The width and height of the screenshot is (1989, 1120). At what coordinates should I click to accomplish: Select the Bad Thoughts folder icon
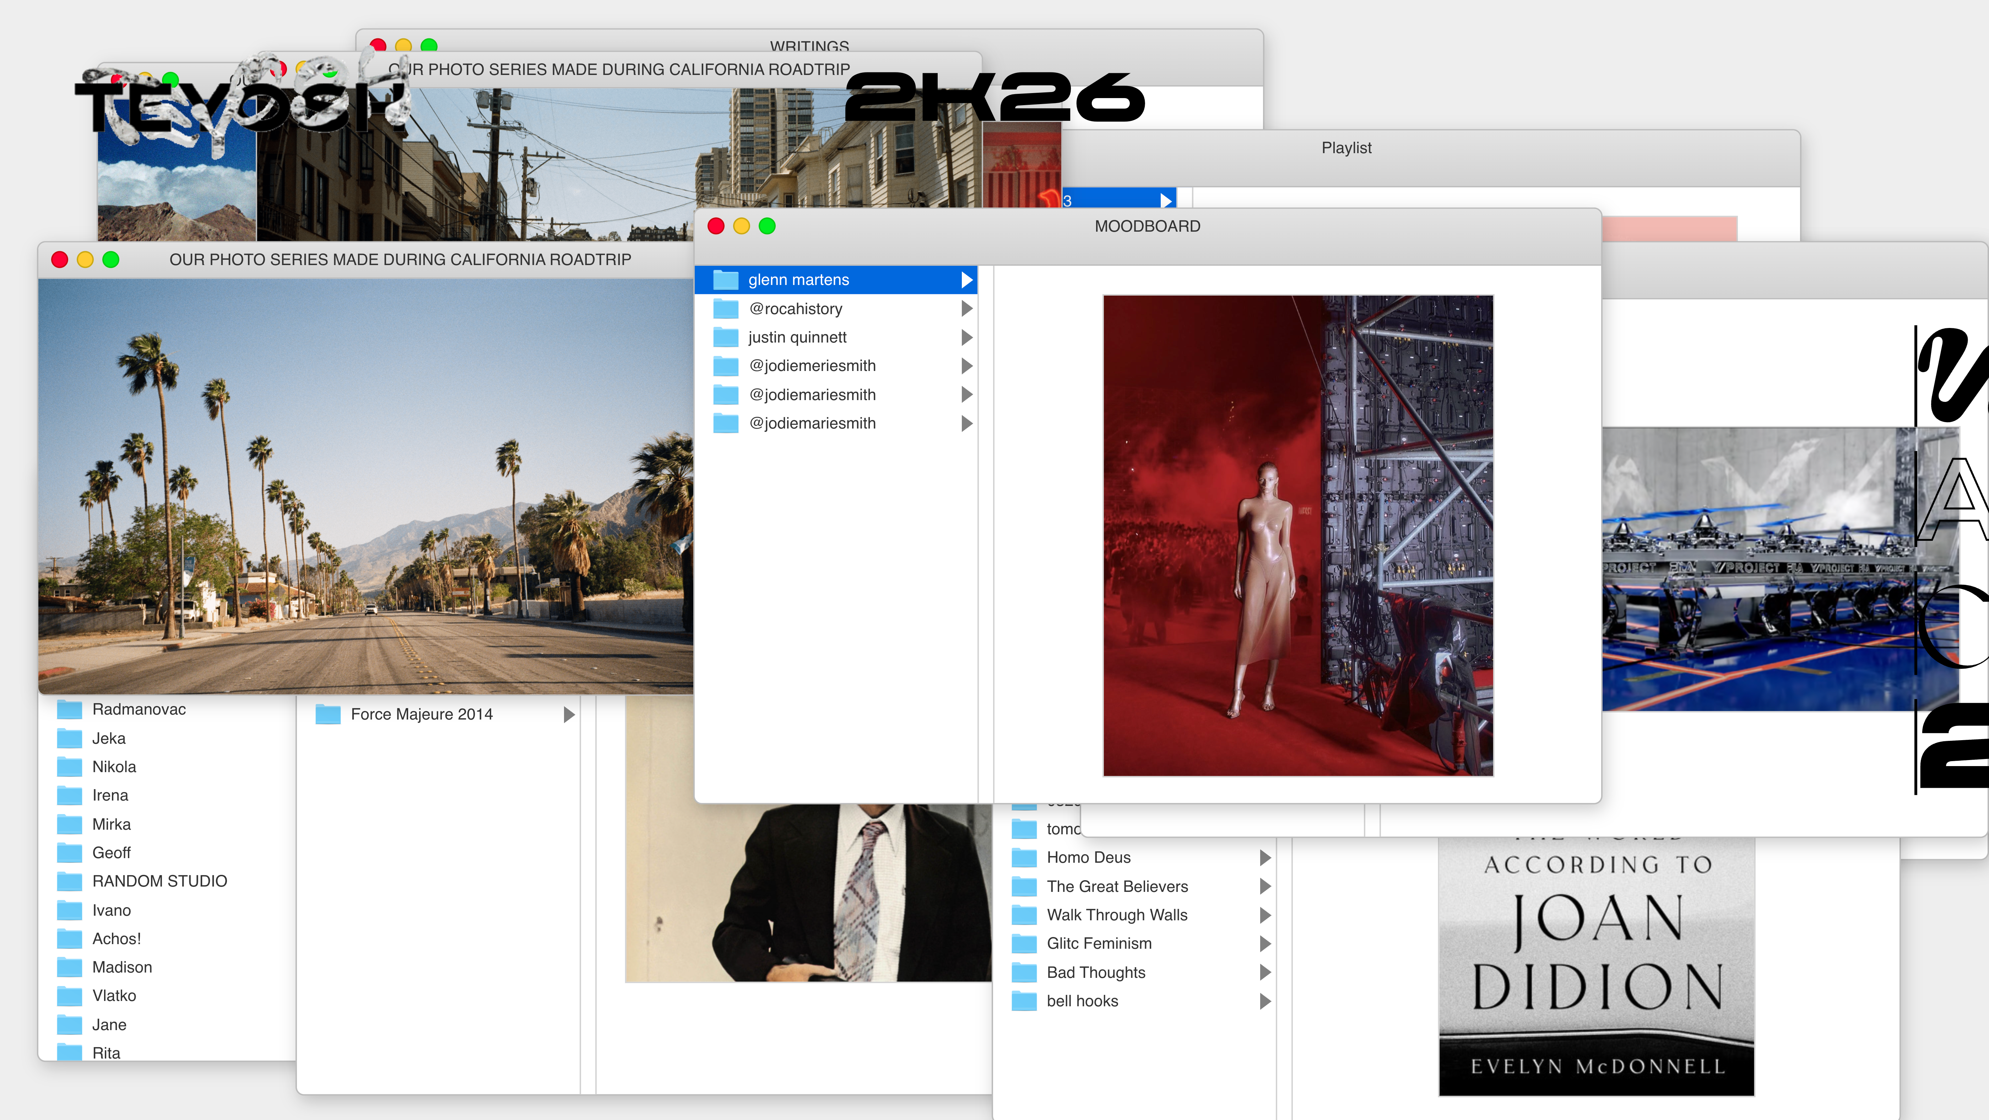click(x=1024, y=973)
